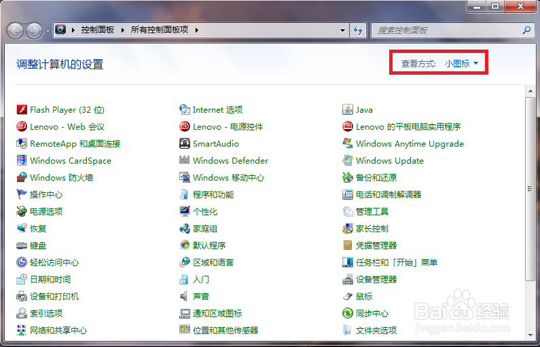Click the scrollbar down arrow
The width and height of the screenshot is (540, 347).
tap(530, 335)
